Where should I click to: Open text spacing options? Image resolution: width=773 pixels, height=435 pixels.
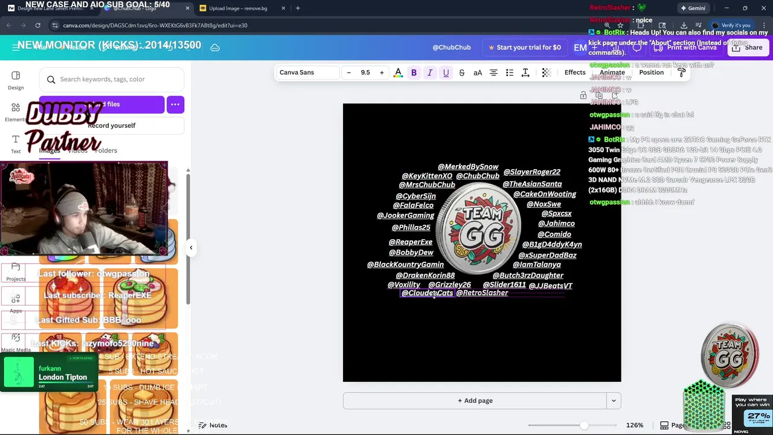tap(525, 72)
